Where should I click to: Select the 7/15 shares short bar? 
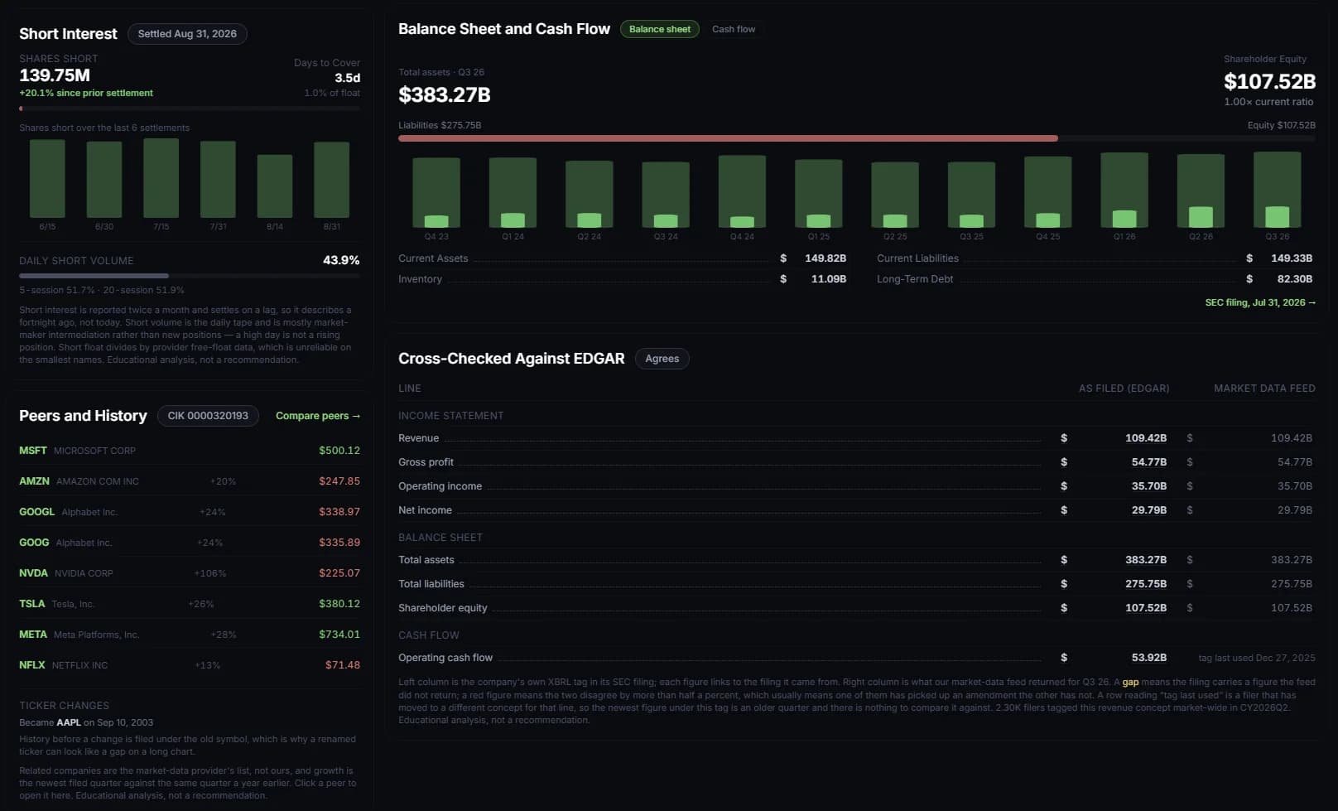click(161, 178)
